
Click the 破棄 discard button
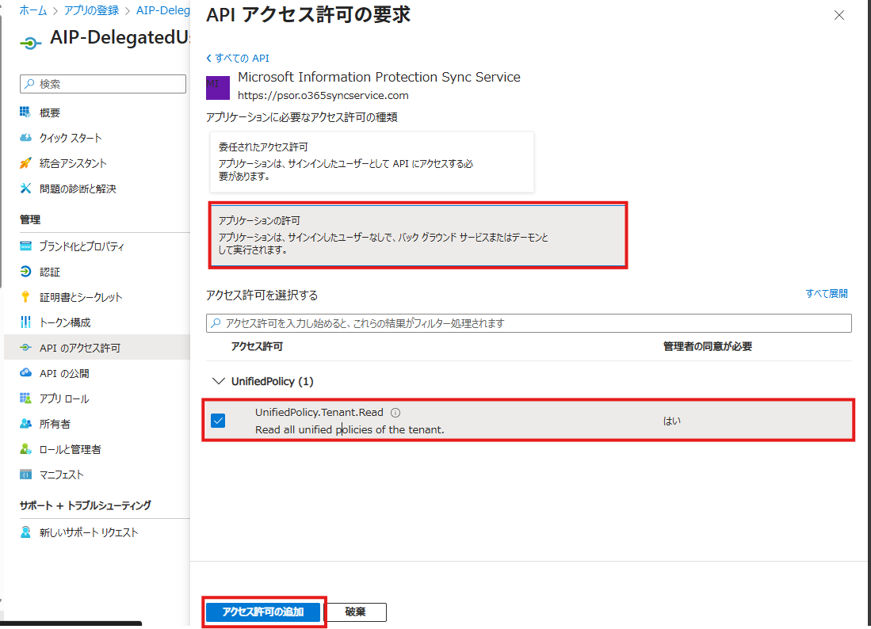[x=356, y=612]
